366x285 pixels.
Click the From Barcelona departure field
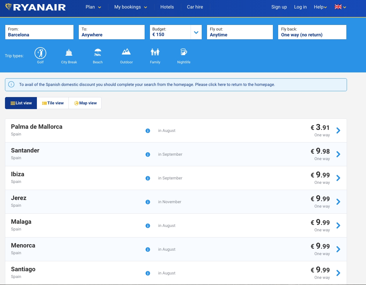pos(39,32)
